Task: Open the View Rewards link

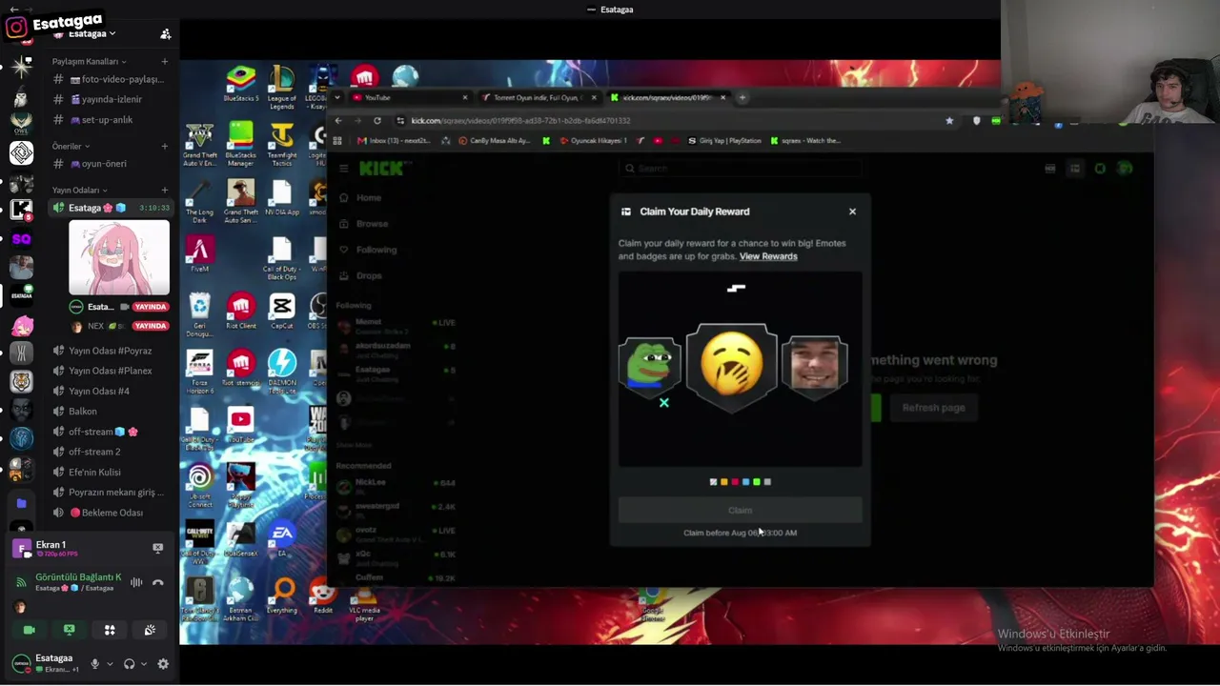Action: pos(768,256)
